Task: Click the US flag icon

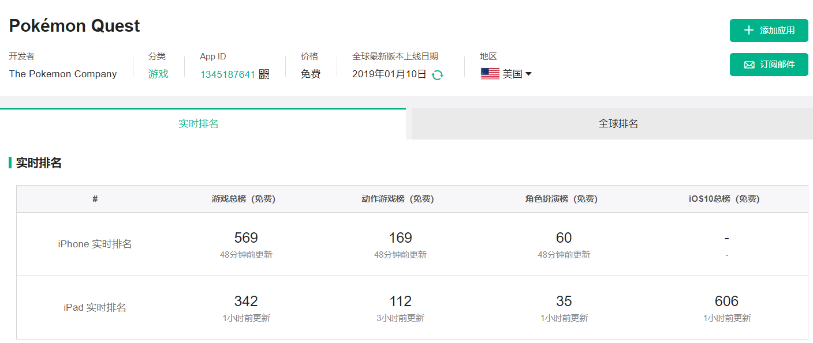Action: pyautogui.click(x=490, y=74)
